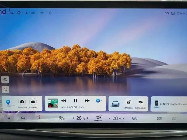
Task: Toggle the Schlösser door lock
Action: [x=128, y=102]
